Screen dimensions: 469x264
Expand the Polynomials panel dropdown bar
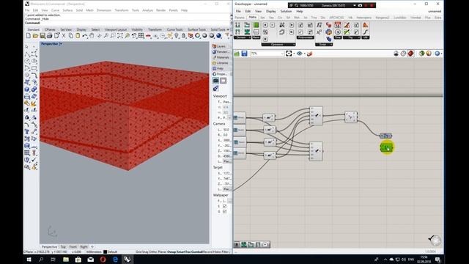[x=305, y=37]
